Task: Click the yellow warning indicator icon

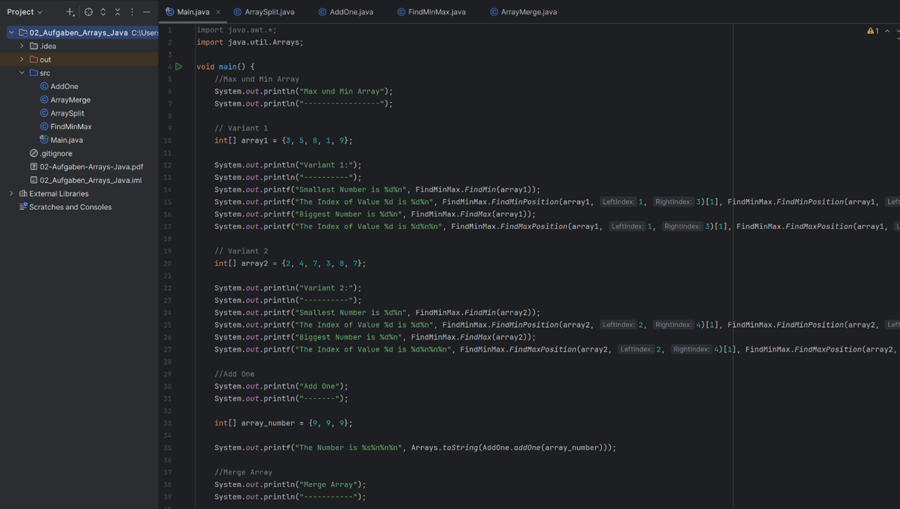Action: click(870, 31)
